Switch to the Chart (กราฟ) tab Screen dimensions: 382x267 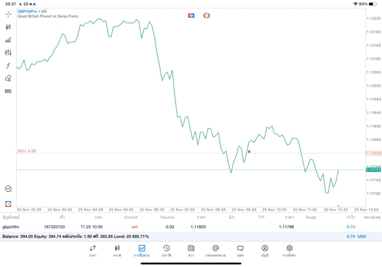point(117,251)
